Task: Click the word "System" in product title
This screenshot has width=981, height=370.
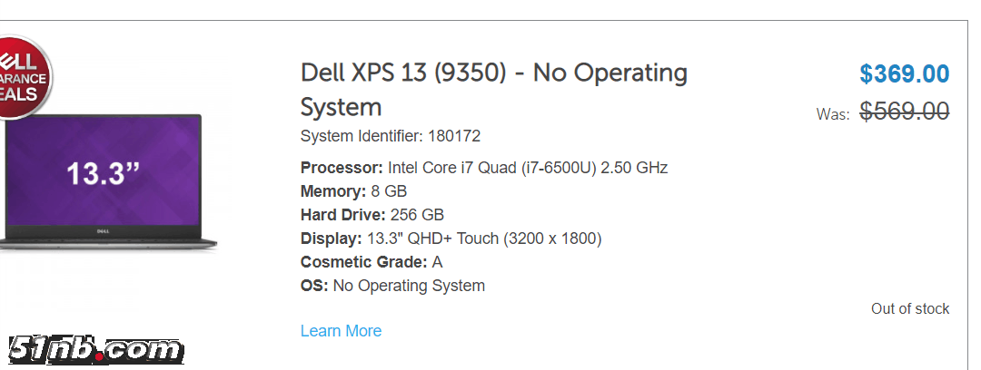Action: (341, 107)
